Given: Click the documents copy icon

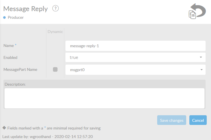Looking at the screenshot, I should tap(192, 15).
